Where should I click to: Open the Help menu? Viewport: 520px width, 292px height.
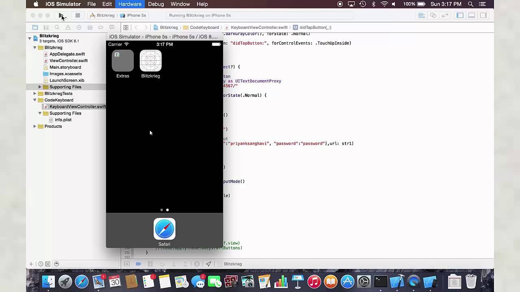tap(202, 4)
